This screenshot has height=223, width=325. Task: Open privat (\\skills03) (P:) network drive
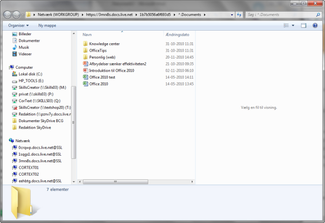pos(36,94)
